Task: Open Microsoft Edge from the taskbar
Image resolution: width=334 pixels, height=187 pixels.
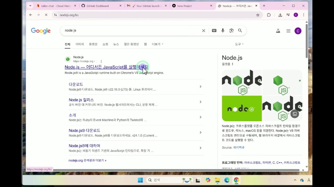Action: (227, 180)
